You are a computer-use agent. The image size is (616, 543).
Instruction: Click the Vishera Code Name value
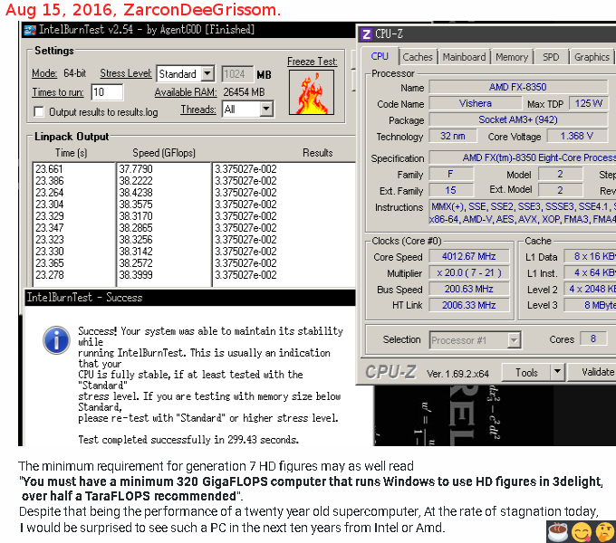tap(476, 103)
